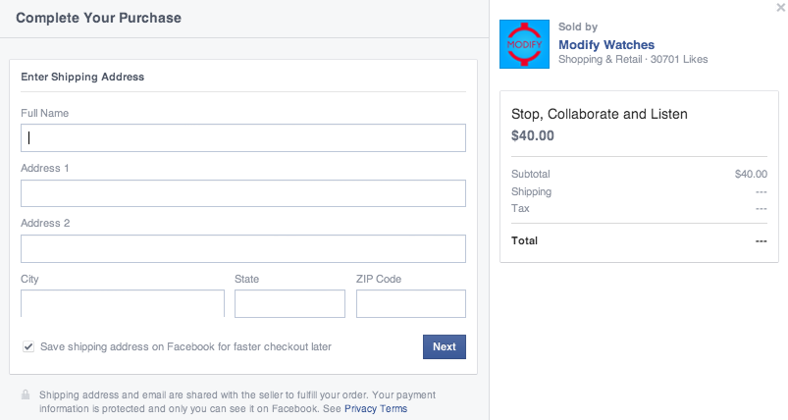The width and height of the screenshot is (788, 420).
Task: Click the Save shipping address label text
Action: pyautogui.click(x=185, y=346)
